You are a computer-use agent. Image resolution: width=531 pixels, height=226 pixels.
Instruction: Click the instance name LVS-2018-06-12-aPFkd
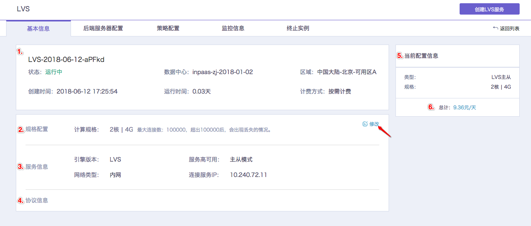(x=66, y=60)
